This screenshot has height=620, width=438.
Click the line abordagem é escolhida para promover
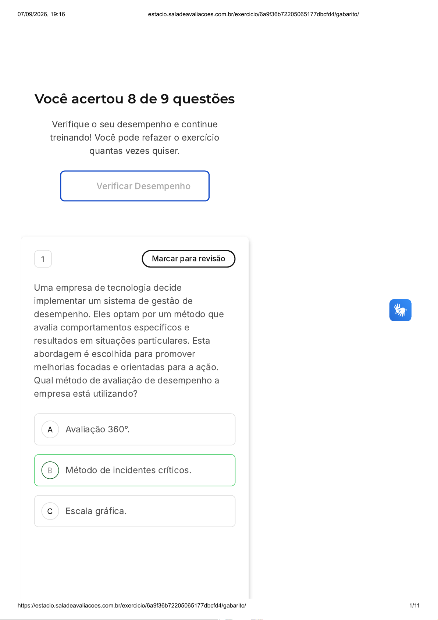(114, 354)
